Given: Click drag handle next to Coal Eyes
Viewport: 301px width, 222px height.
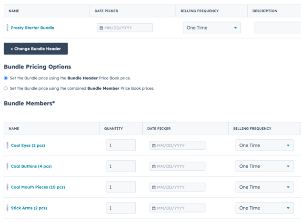Looking at the screenshot, I should coord(7,145).
